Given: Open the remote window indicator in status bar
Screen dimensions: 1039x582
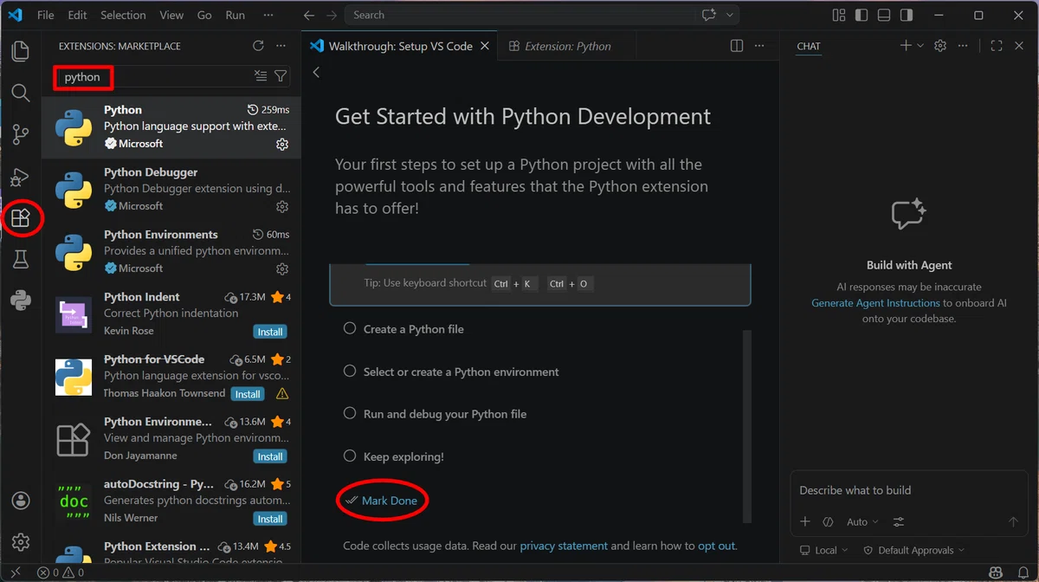Looking at the screenshot, I should point(15,572).
